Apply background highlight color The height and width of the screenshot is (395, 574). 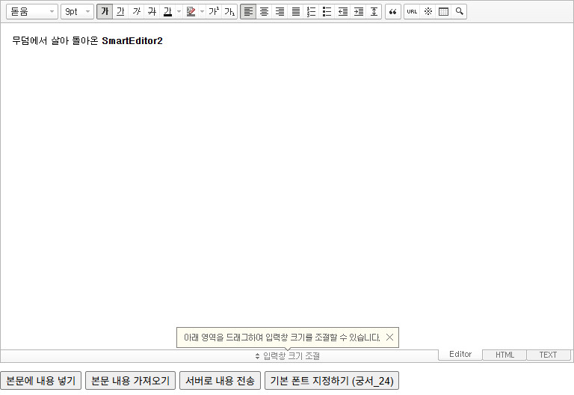pyautogui.click(x=191, y=12)
